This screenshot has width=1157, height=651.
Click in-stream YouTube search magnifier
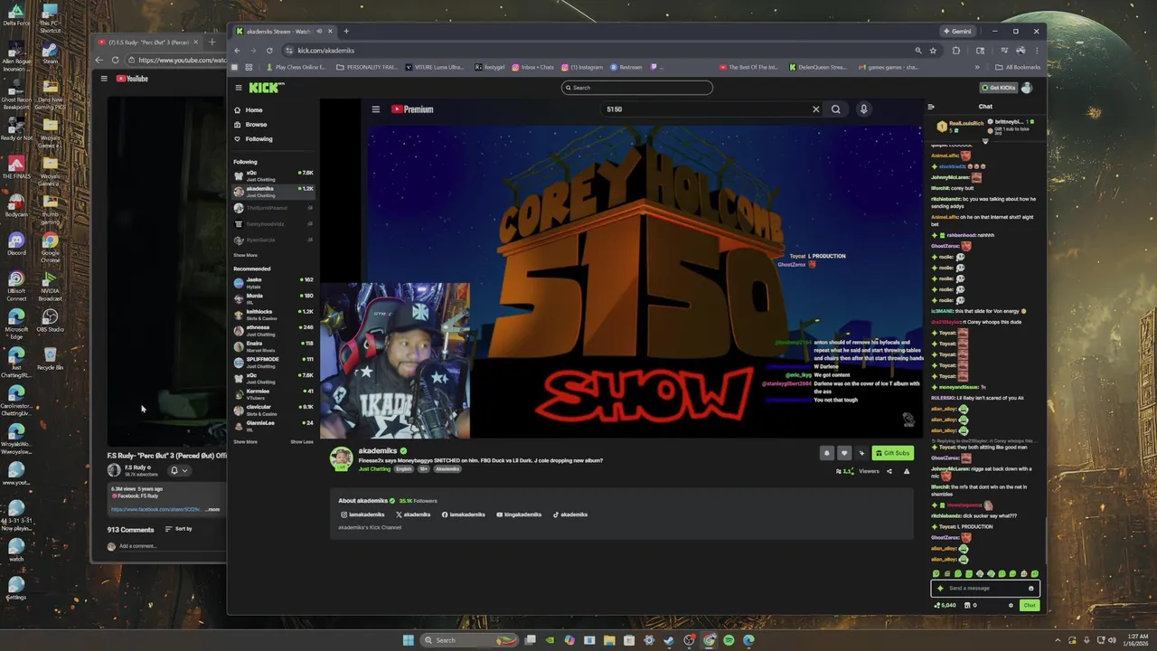click(x=835, y=109)
